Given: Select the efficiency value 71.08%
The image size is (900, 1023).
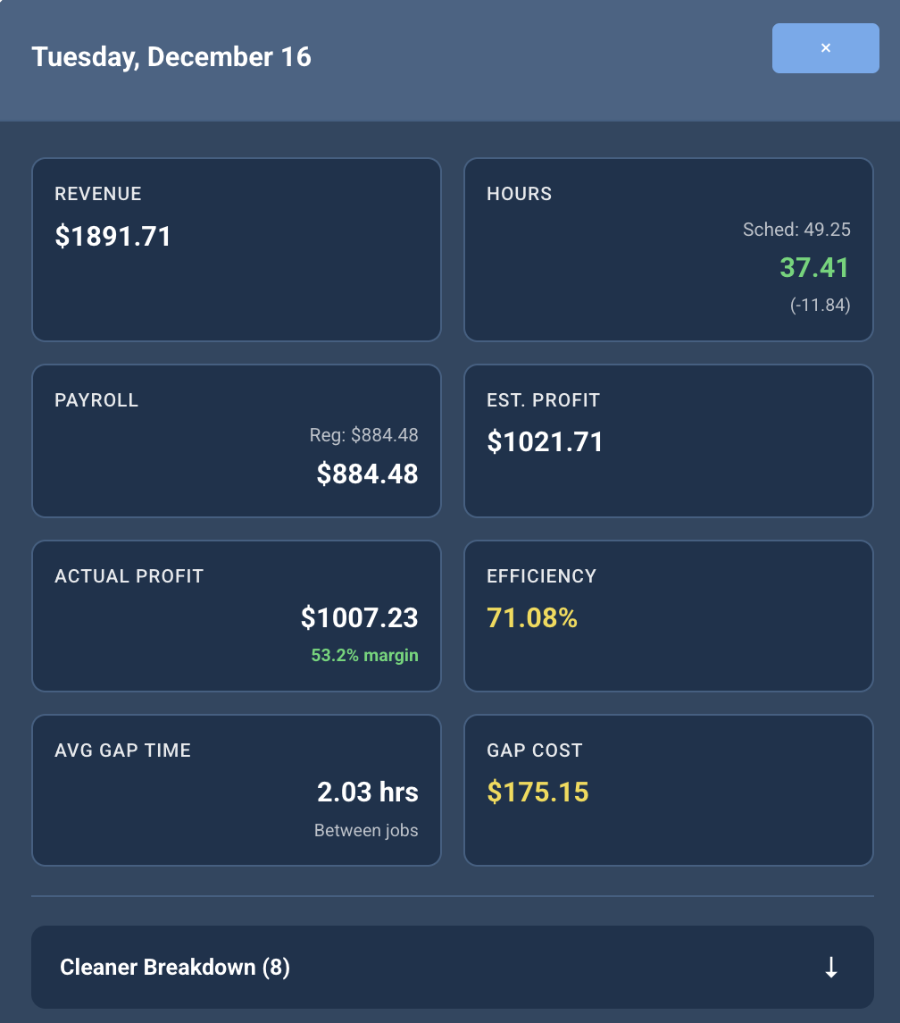Looking at the screenshot, I should pyautogui.click(x=532, y=618).
